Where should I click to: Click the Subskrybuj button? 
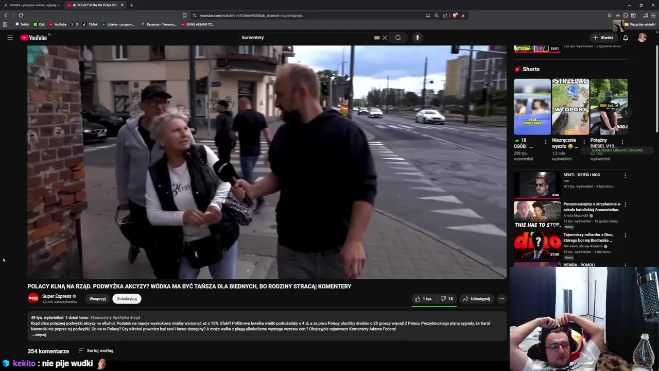127,299
